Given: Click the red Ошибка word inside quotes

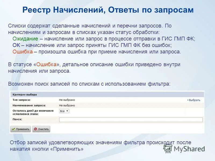Looking at the screenshot, I should 46,64.
